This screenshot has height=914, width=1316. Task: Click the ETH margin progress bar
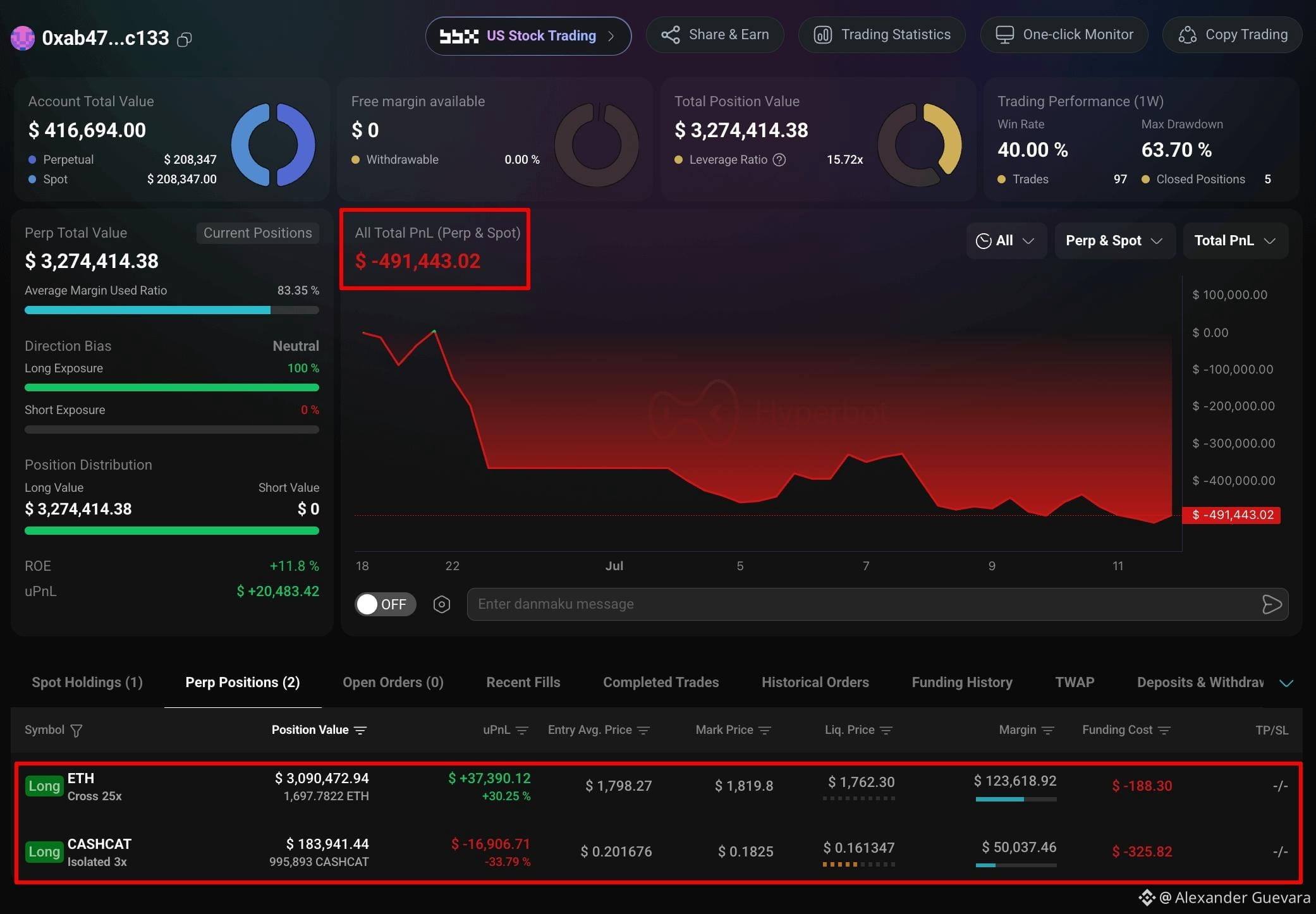pyautogui.click(x=1016, y=800)
